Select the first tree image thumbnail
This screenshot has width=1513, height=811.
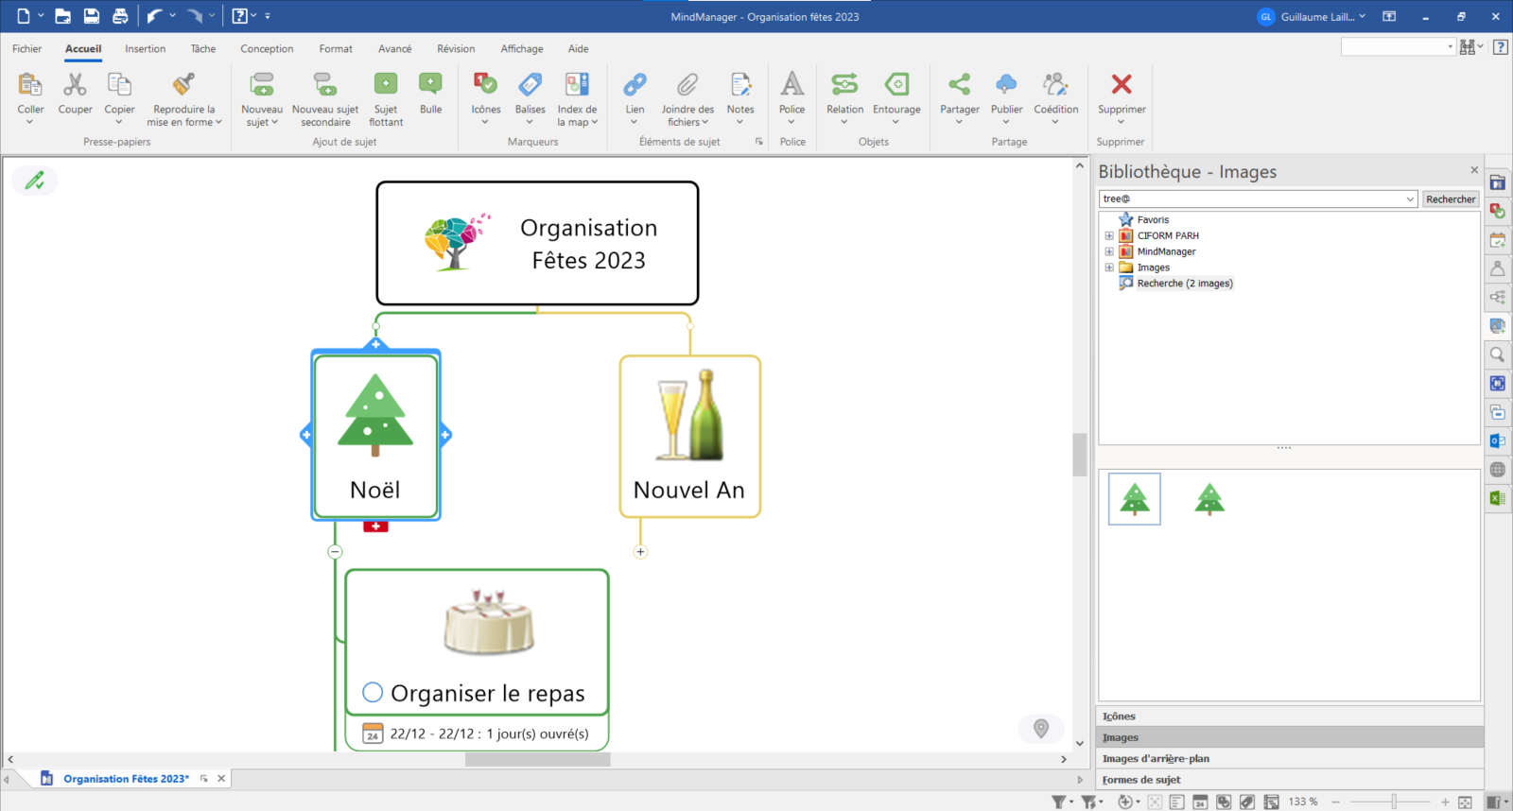1135,498
